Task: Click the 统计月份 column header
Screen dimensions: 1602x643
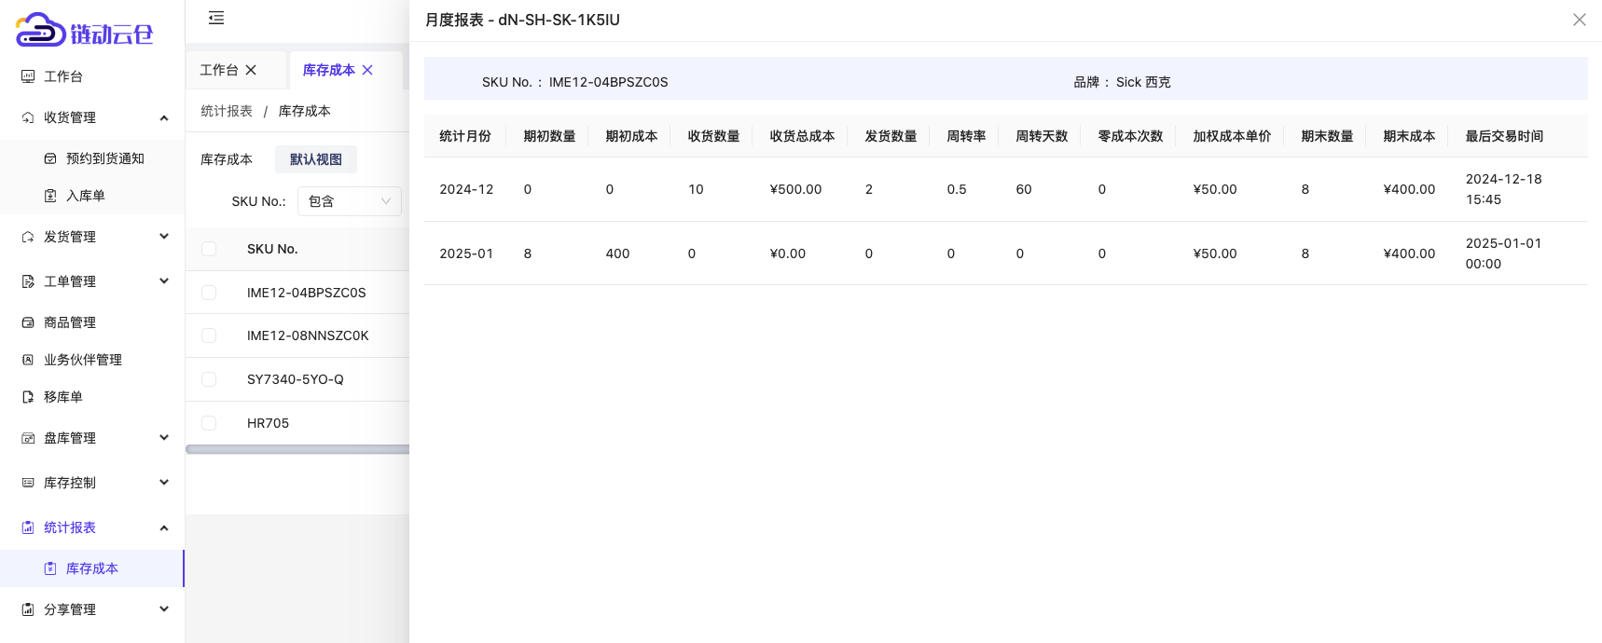Action: coord(465,136)
